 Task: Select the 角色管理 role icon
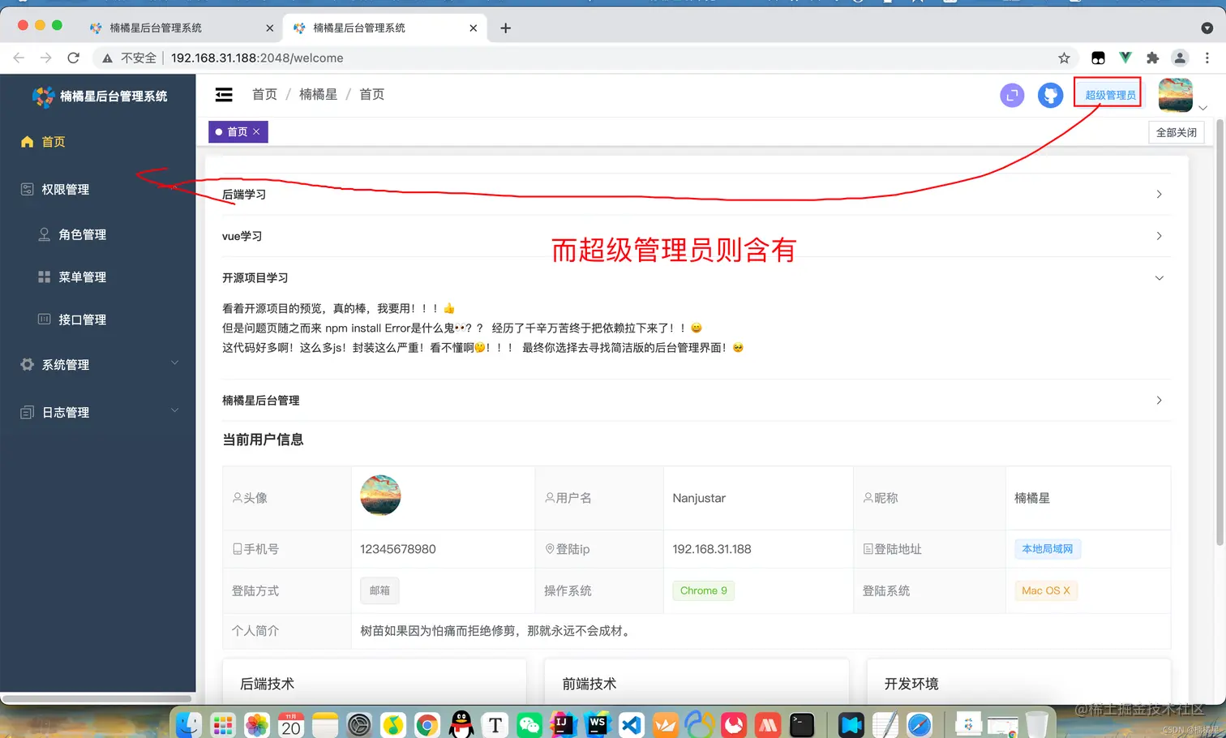click(x=45, y=234)
